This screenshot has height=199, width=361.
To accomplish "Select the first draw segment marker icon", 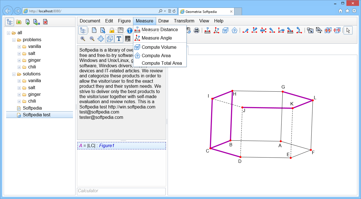I will (x=246, y=30).
